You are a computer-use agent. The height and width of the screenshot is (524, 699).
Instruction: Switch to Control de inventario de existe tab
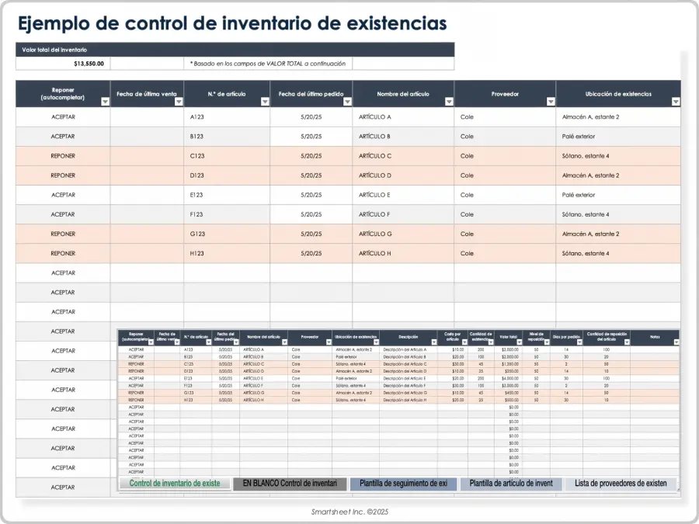(x=175, y=484)
